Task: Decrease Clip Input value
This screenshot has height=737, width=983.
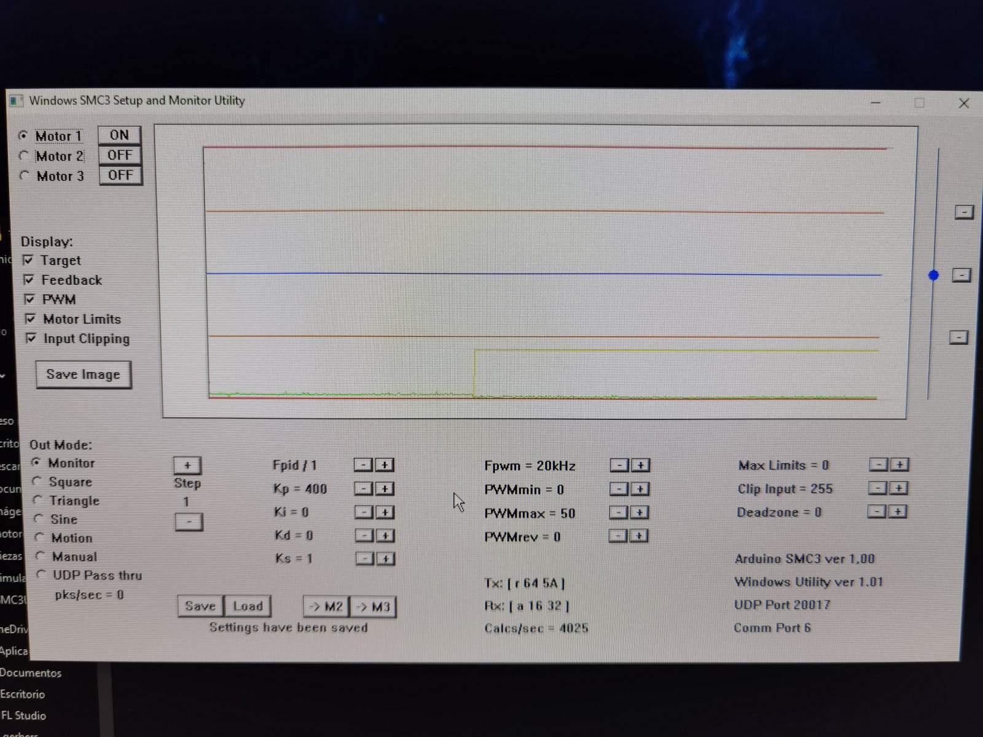Action: (x=878, y=488)
